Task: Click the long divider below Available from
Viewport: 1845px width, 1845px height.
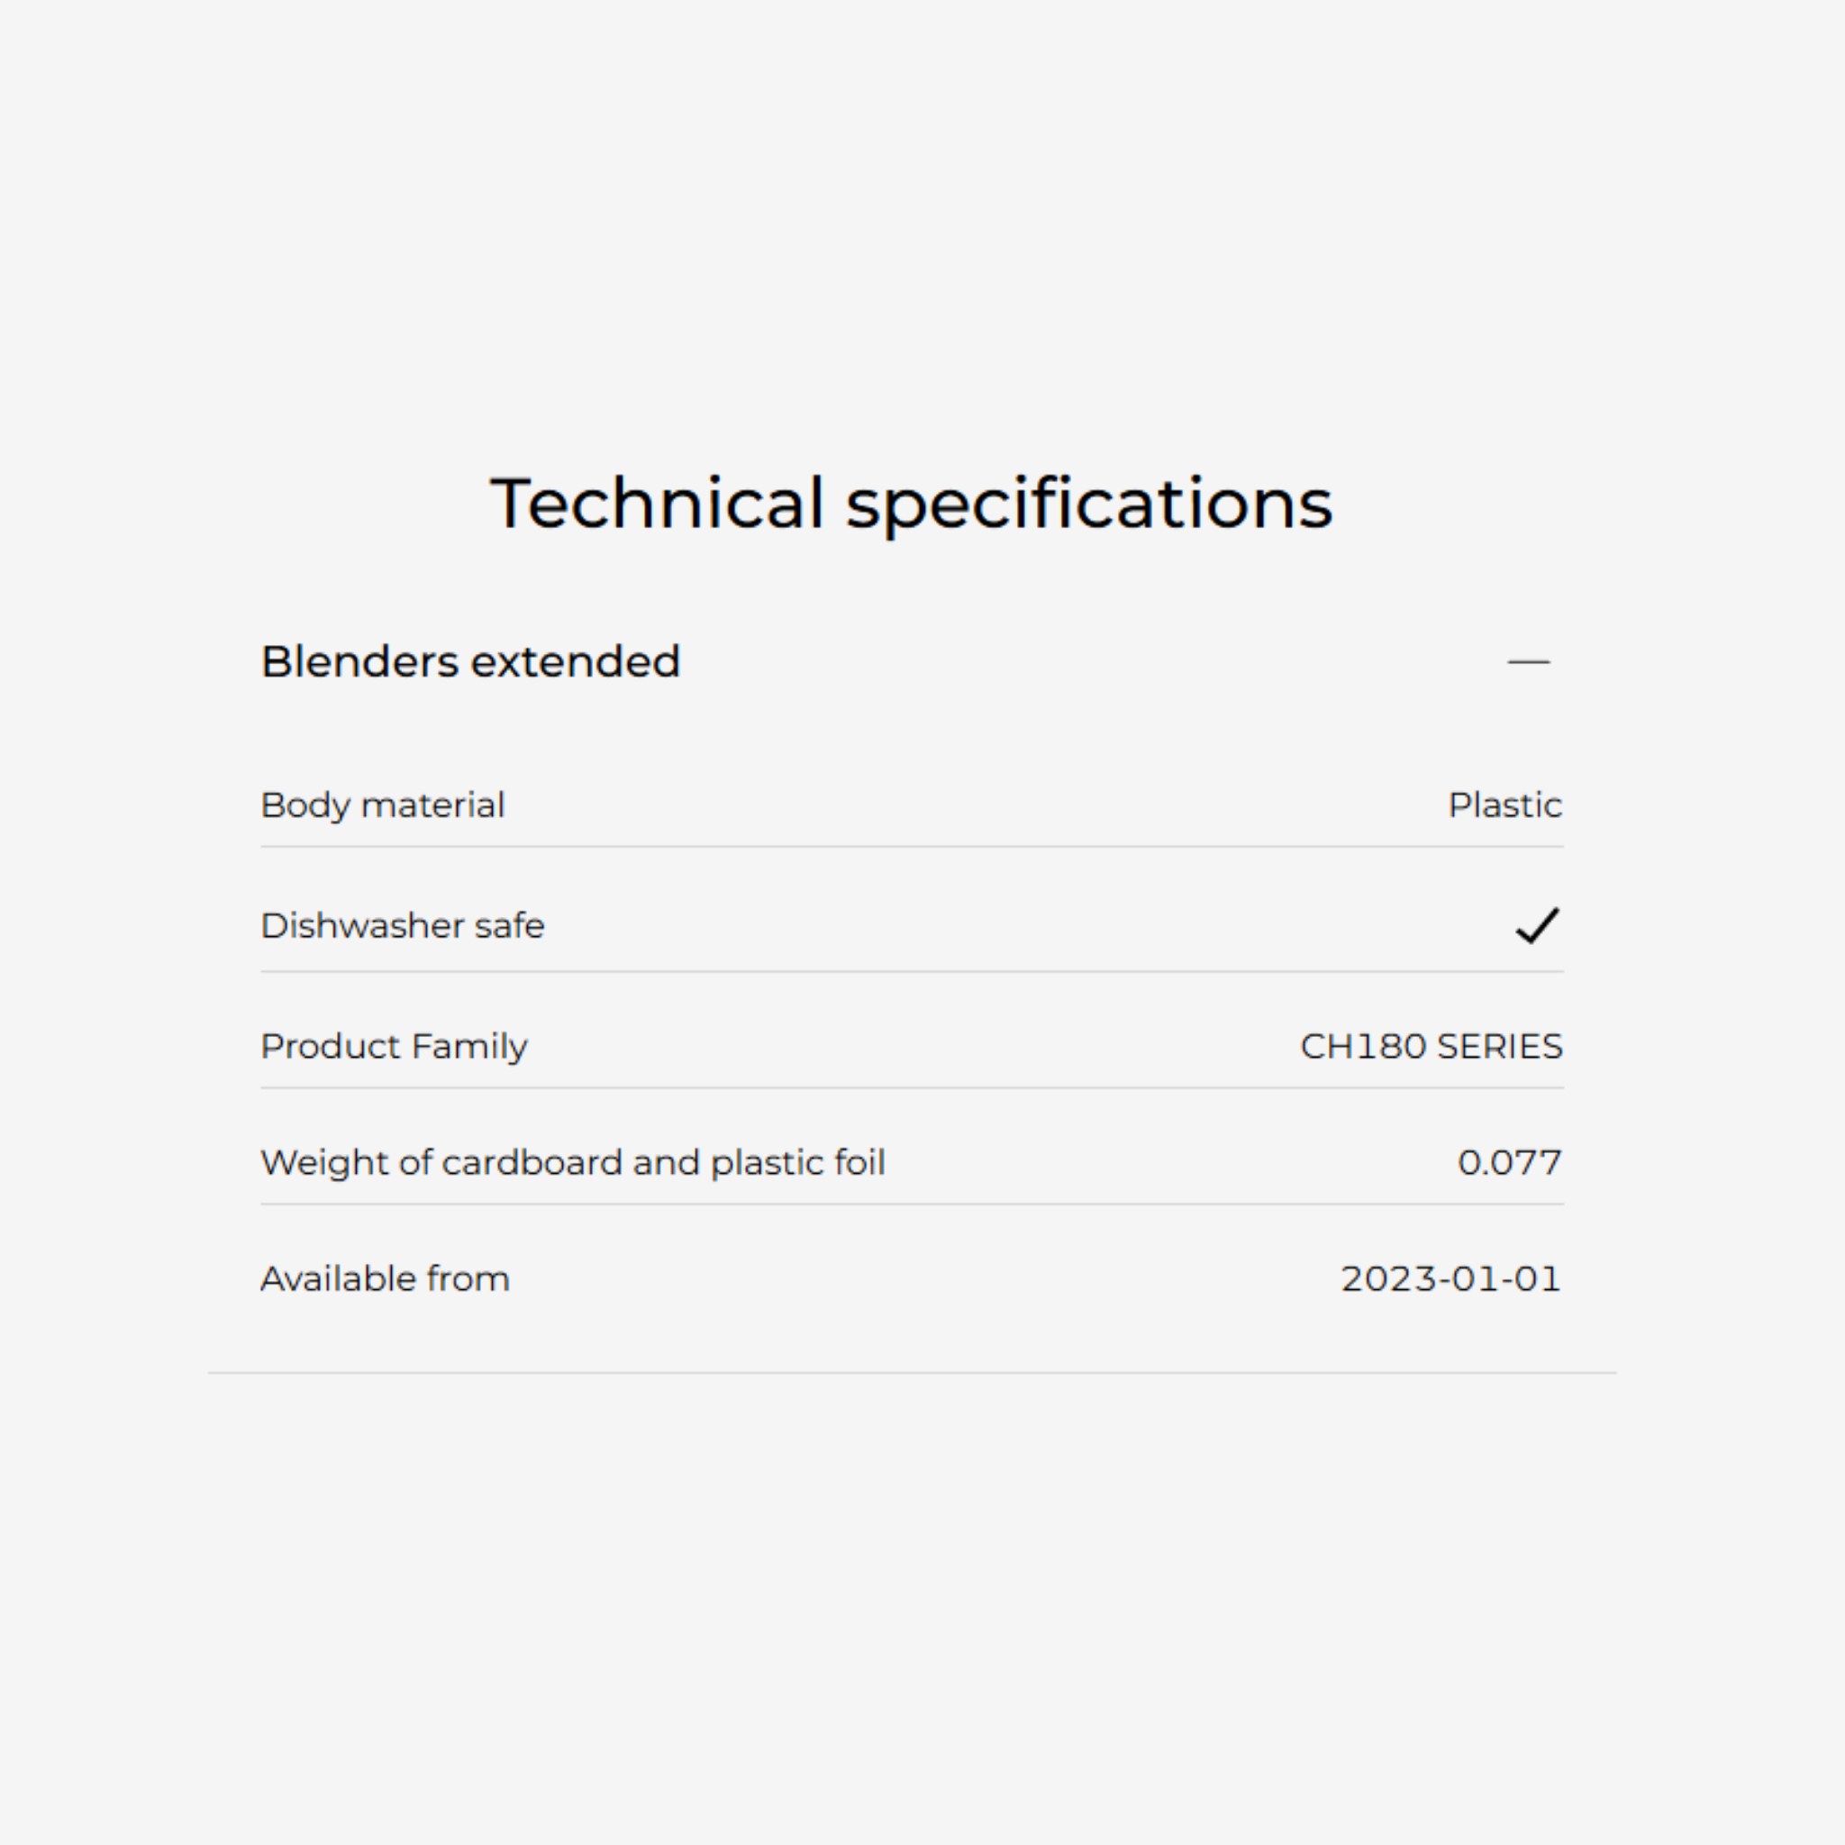Action: pos(912,1373)
